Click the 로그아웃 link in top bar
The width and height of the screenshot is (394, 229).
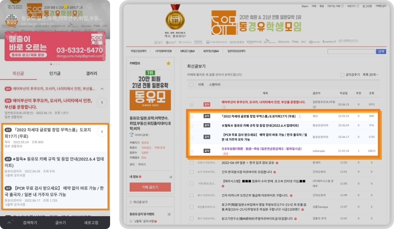pyautogui.click(x=367, y=6)
